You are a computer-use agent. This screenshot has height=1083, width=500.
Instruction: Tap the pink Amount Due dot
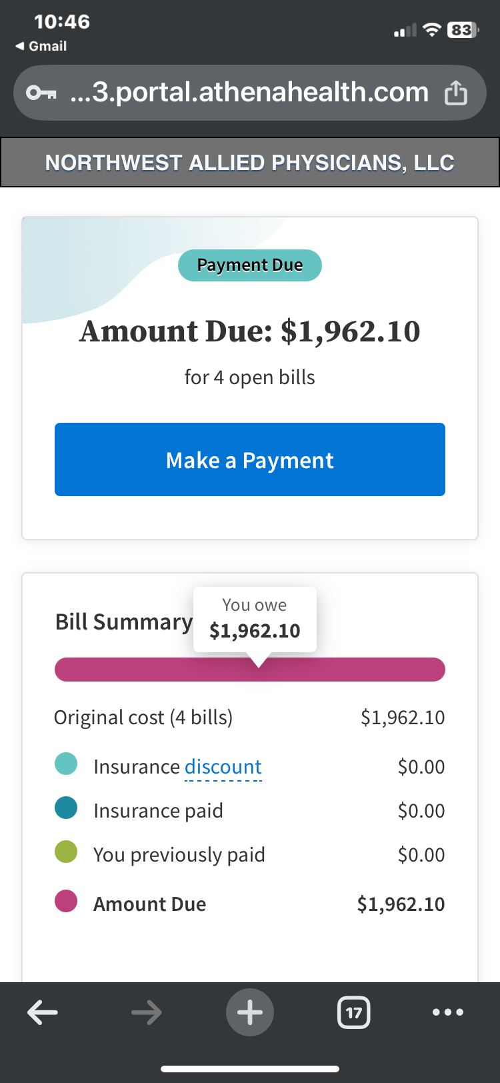tap(66, 901)
